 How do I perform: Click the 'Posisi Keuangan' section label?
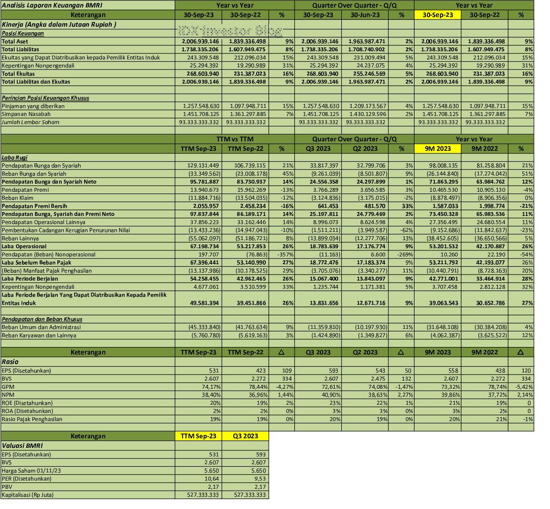[x=23, y=33]
